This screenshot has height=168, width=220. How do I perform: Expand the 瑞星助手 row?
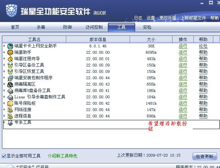coord(4,52)
